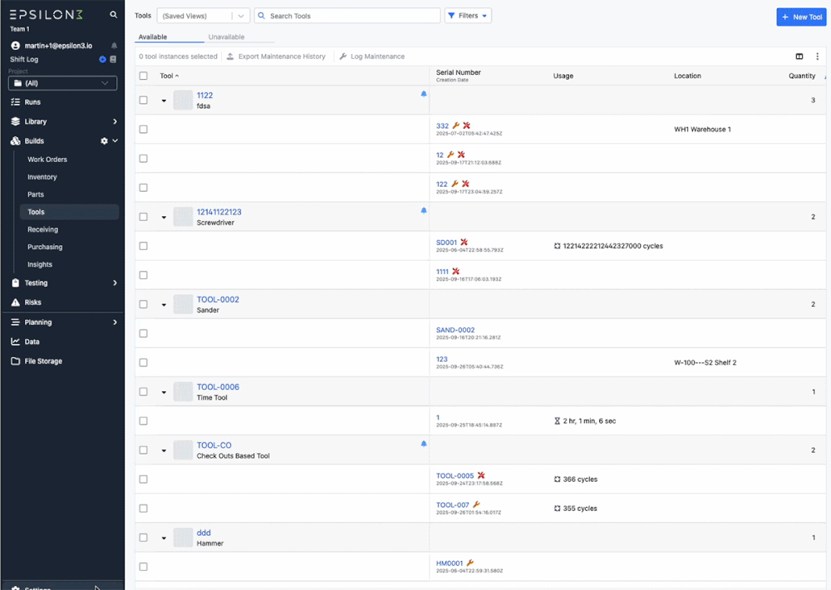Image resolution: width=831 pixels, height=590 pixels.
Task: Click red crossed-tools icon beside serial 122
Action: 465,184
